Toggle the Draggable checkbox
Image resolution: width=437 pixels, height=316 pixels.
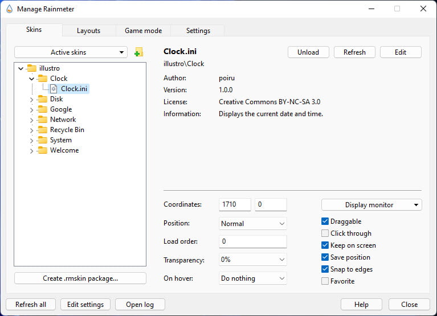click(x=325, y=221)
